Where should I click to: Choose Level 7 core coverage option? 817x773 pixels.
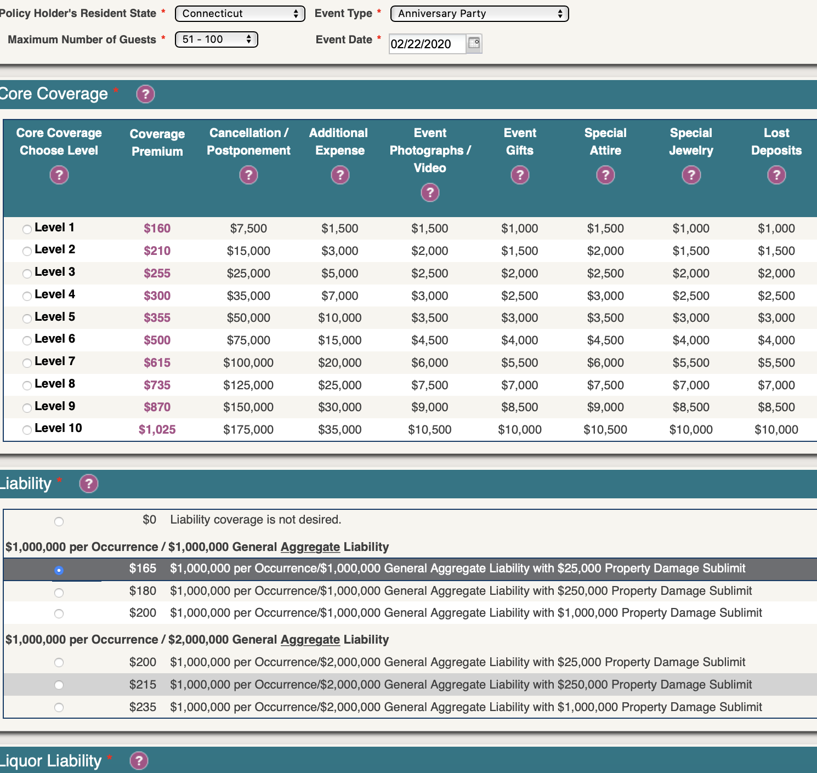click(x=27, y=363)
